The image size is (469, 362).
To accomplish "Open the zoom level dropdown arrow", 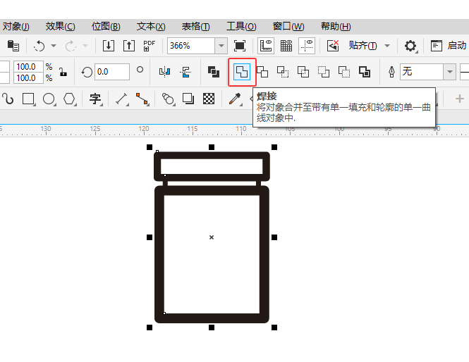I will coord(221,46).
